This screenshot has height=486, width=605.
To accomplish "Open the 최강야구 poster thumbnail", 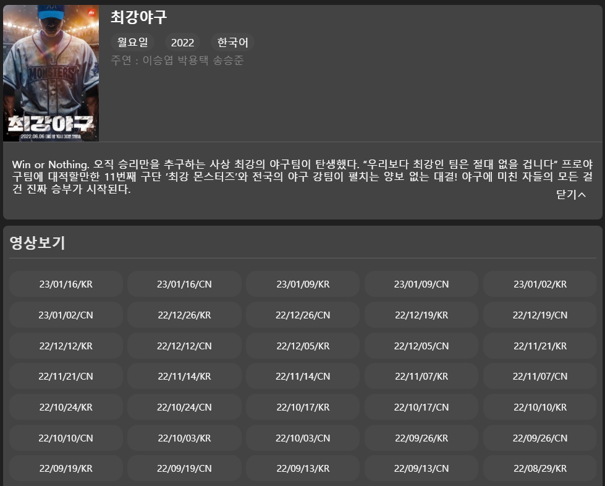I will point(51,73).
